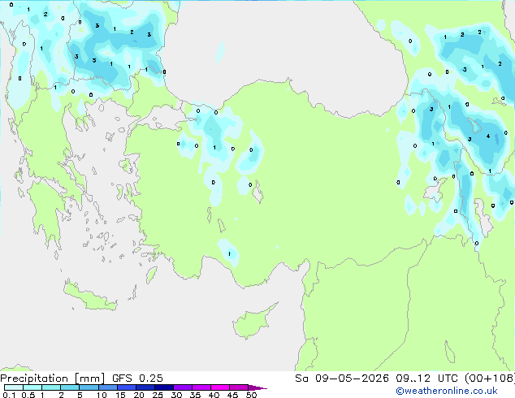Click the '45' legend scale label
This screenshot has width=515, height=398.
point(232,395)
